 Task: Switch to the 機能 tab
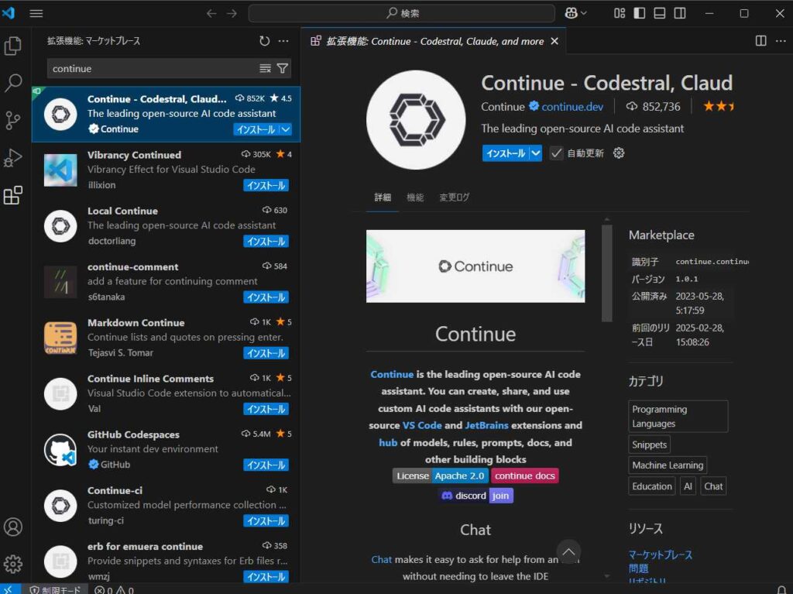click(x=415, y=197)
